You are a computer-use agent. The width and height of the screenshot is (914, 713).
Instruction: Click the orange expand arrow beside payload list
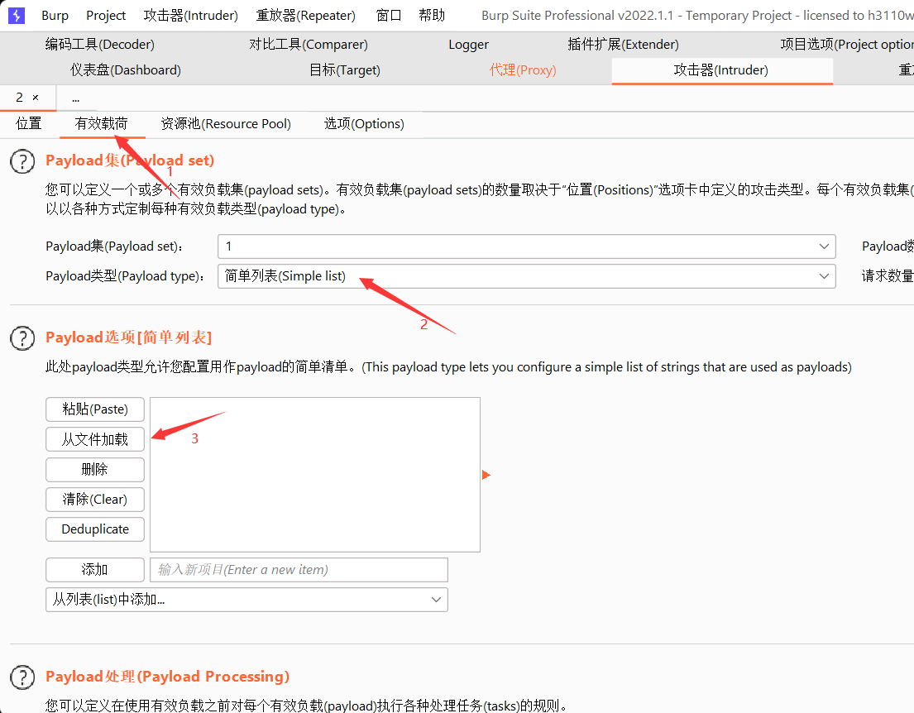(x=486, y=475)
